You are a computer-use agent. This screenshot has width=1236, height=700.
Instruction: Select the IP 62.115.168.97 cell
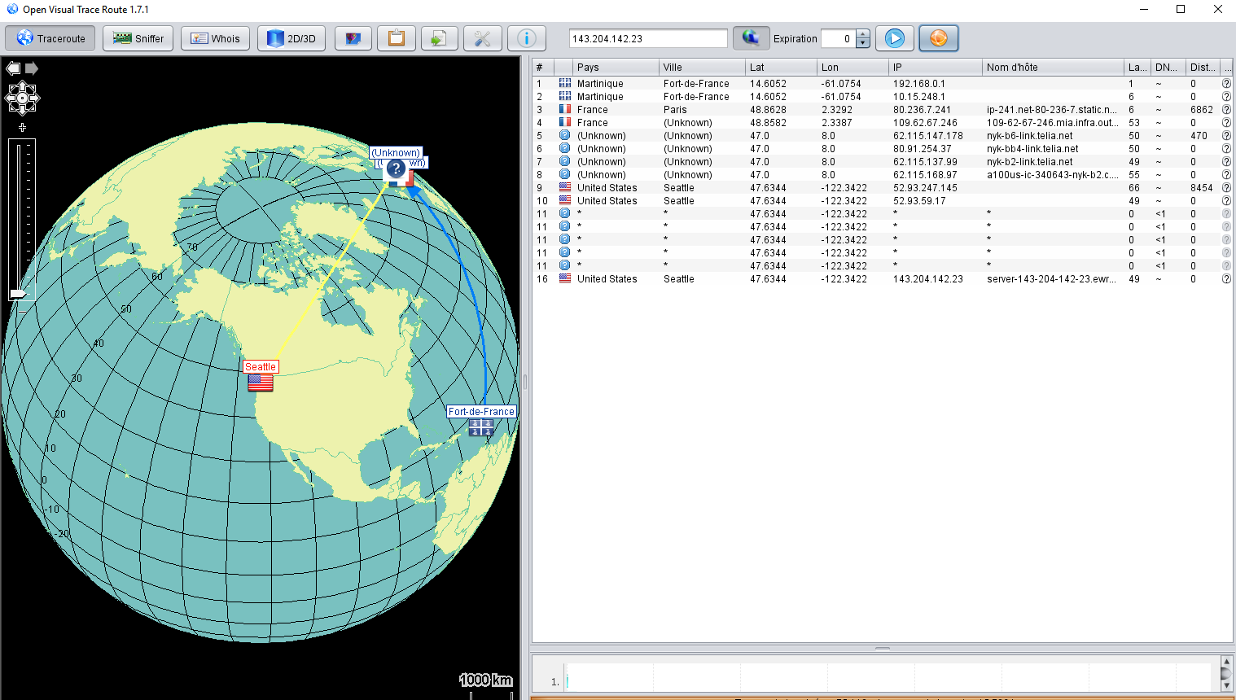coord(936,175)
